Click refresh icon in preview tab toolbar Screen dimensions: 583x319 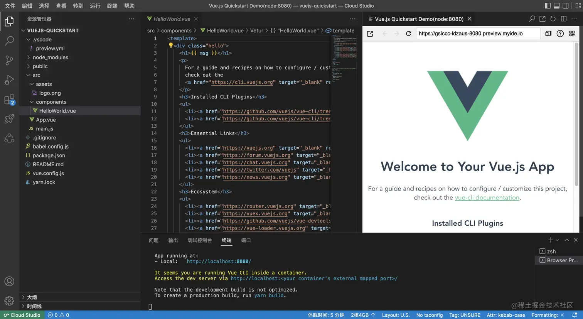tap(553, 19)
